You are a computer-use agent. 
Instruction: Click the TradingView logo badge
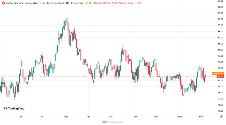(x=14, y=109)
